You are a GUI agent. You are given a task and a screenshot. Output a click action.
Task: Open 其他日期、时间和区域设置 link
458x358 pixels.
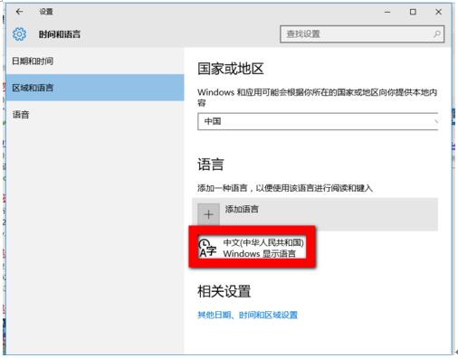click(247, 316)
